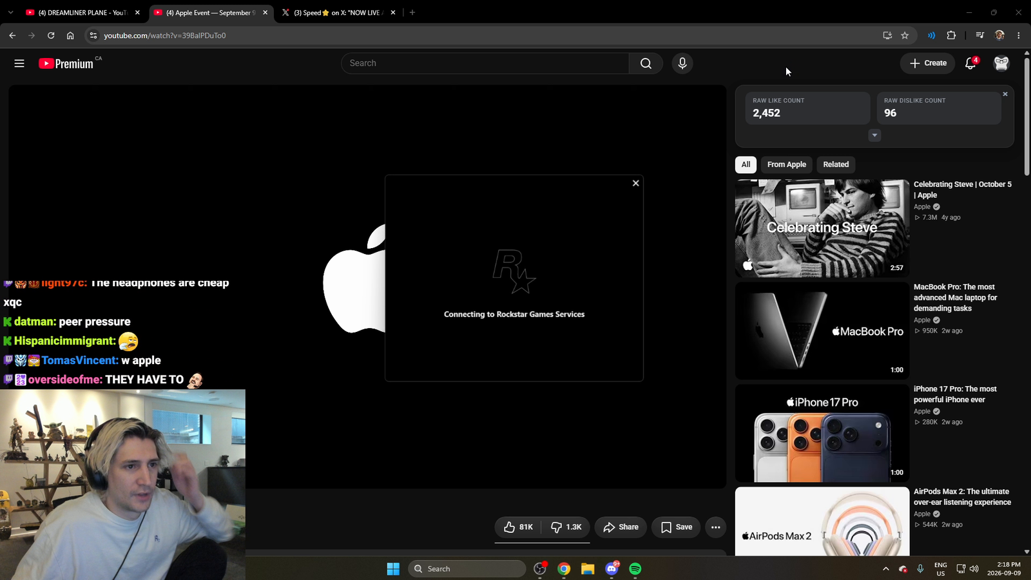This screenshot has width=1031, height=580.
Task: Like the video showing 81K
Action: pos(519,527)
